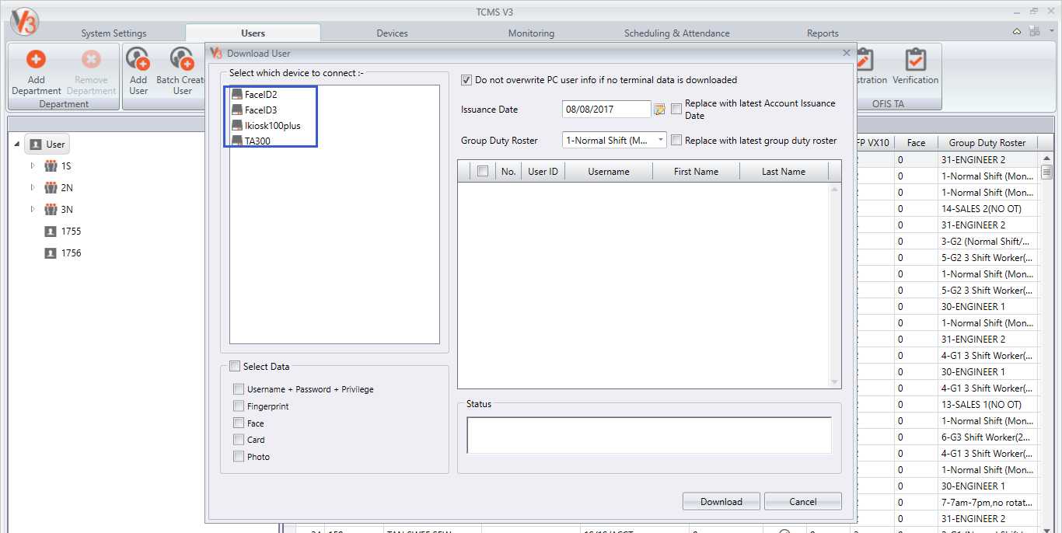The width and height of the screenshot is (1062, 533).
Task: Open the Scheduling & Attendance tab
Action: [677, 33]
